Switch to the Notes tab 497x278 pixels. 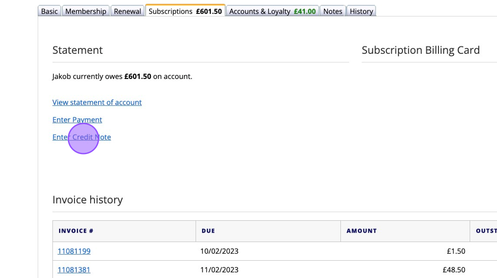tap(332, 11)
